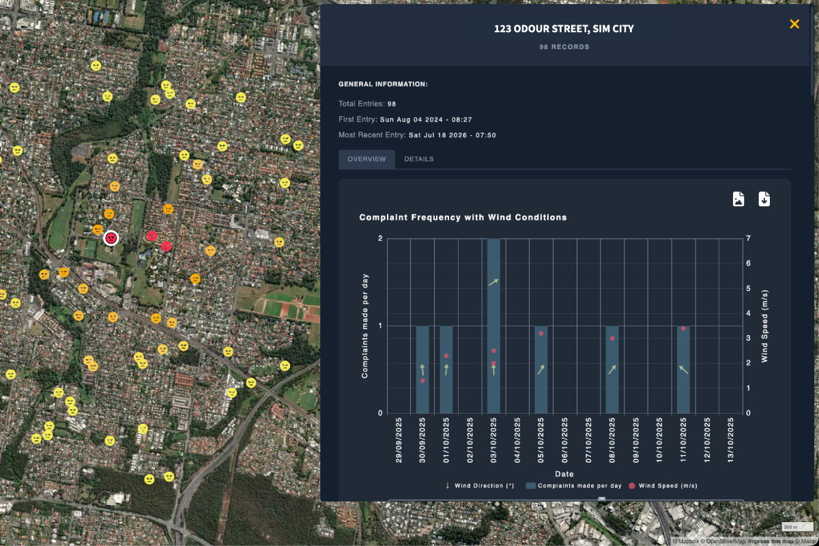This screenshot has width=819, height=546.
Task: Toggle the Wind Speed legend entry
Action: click(663, 486)
